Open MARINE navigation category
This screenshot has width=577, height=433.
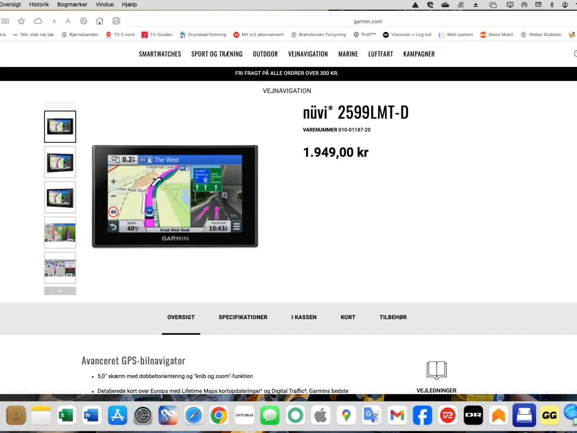348,54
